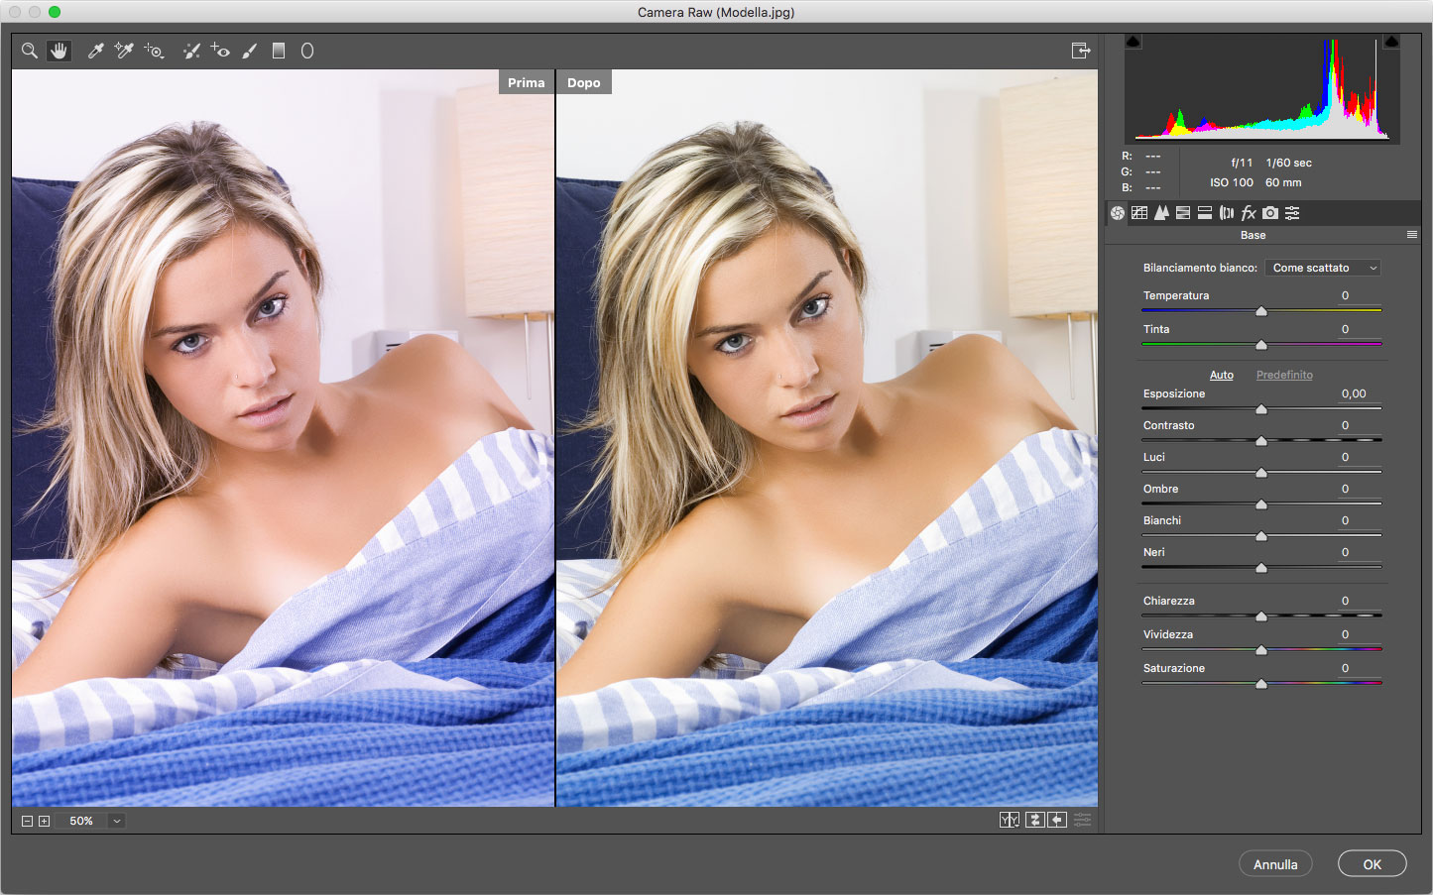Choose the Radial Filter tool
1433x895 pixels.
[307, 51]
